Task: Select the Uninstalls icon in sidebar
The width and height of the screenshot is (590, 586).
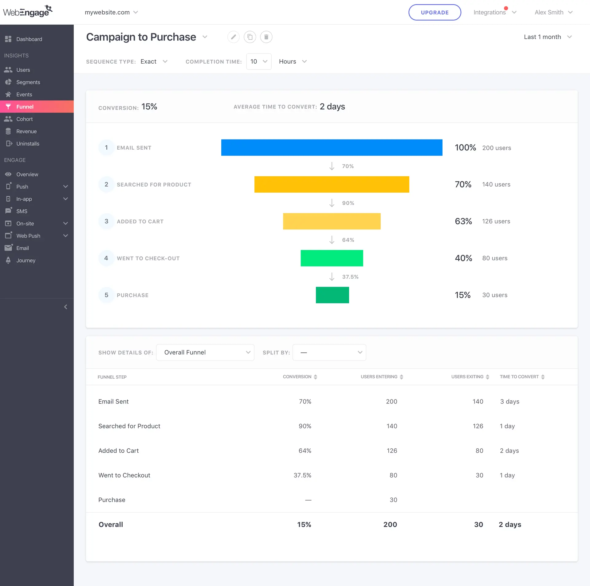Action: (8, 144)
